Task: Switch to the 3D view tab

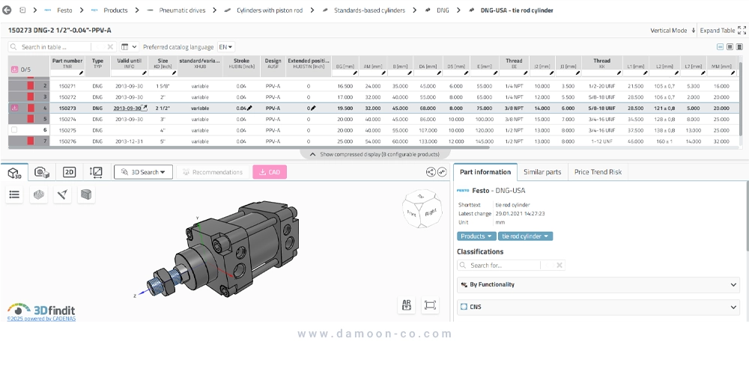Action: tap(13, 172)
